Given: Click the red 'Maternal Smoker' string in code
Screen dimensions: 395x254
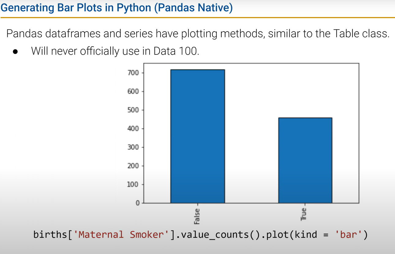Looking at the screenshot, I should 122,235.
